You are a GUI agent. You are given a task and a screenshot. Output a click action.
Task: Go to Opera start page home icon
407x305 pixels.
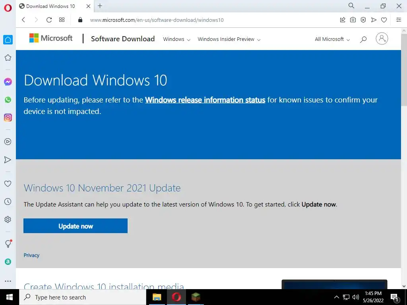(8, 40)
